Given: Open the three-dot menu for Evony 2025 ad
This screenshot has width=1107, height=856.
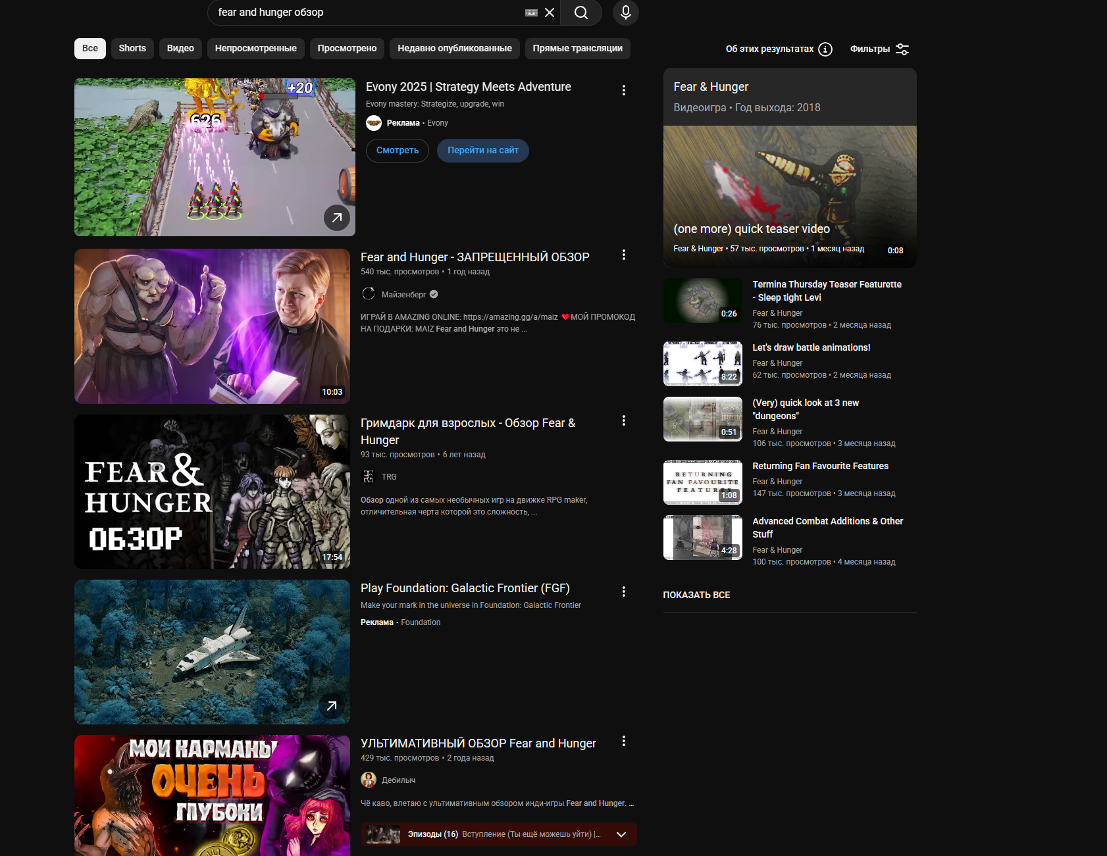Looking at the screenshot, I should pos(624,90).
